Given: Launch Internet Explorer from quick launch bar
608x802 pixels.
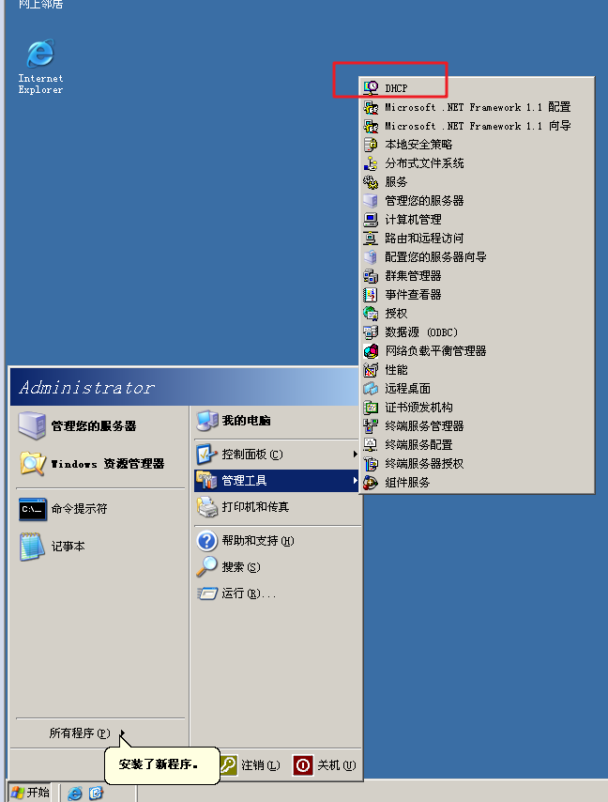Looking at the screenshot, I should point(75,793).
